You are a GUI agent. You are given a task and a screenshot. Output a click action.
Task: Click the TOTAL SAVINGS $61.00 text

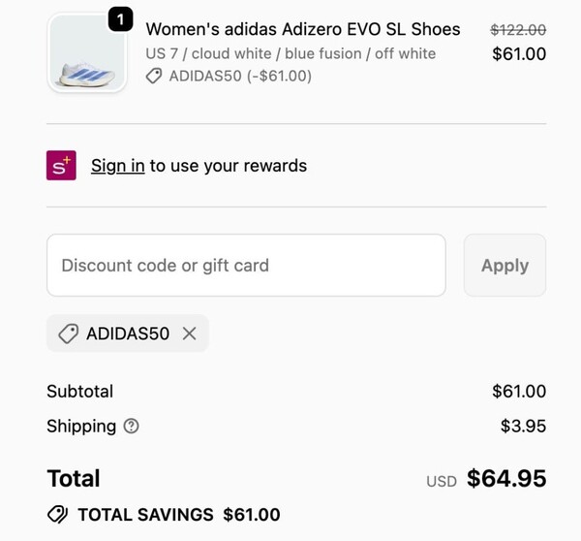point(179,515)
